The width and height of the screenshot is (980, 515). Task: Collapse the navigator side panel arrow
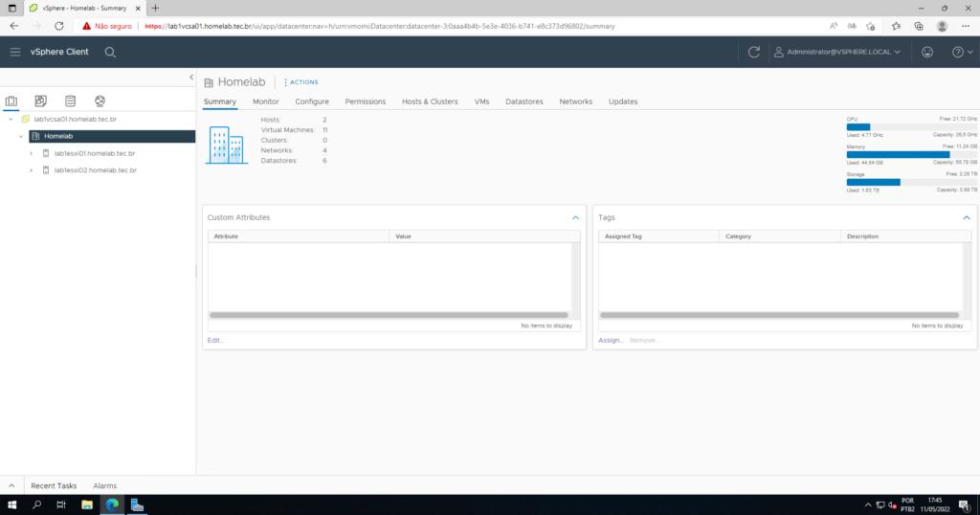tap(191, 77)
